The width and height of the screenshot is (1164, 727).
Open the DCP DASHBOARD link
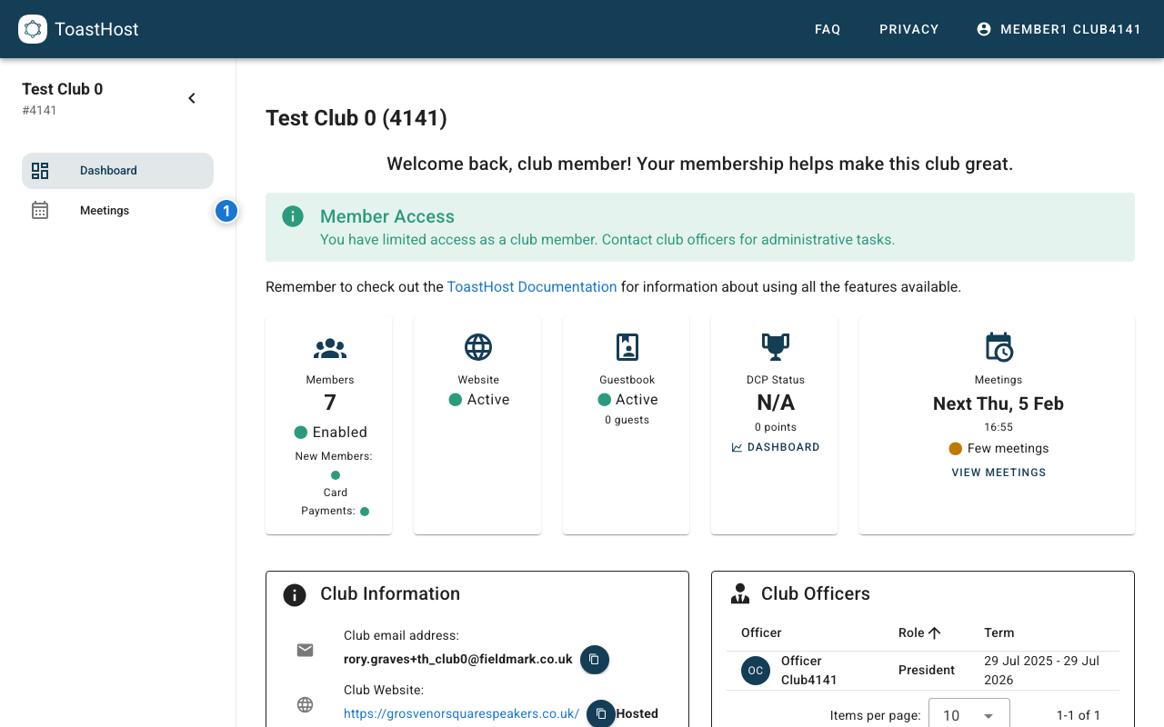pyautogui.click(x=776, y=446)
